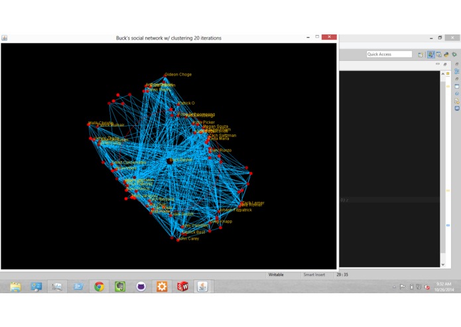Viewport: 461px width, 327px height.
Task: Click the Buck Bashor central node
Action: [x=170, y=161]
